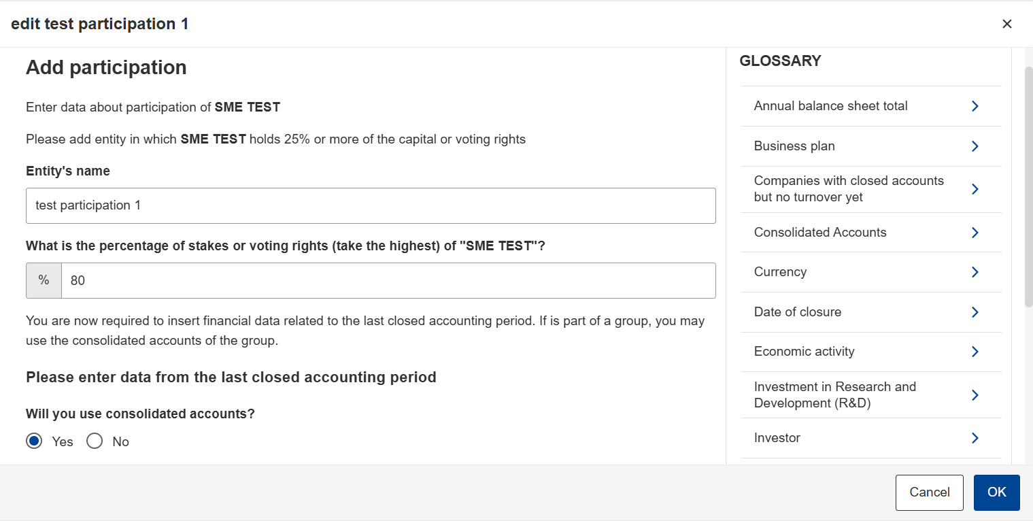1033x521 pixels.
Task: Open the Date of closure glossary item
Action: tap(870, 312)
